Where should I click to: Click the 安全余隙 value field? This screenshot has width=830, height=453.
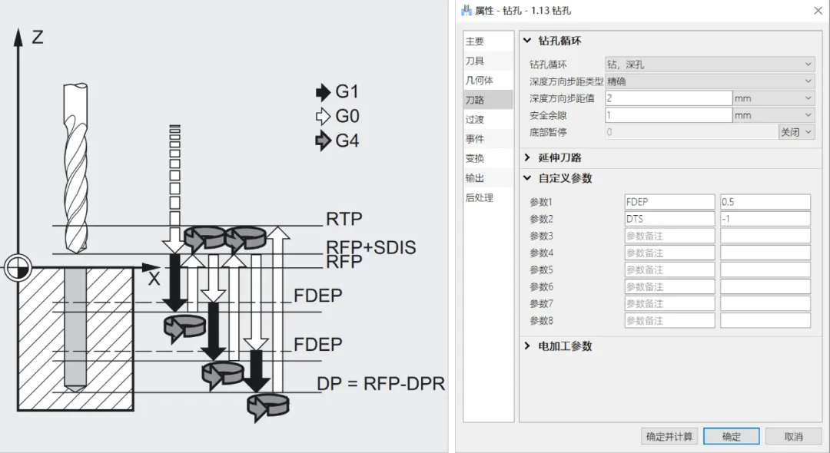(669, 115)
